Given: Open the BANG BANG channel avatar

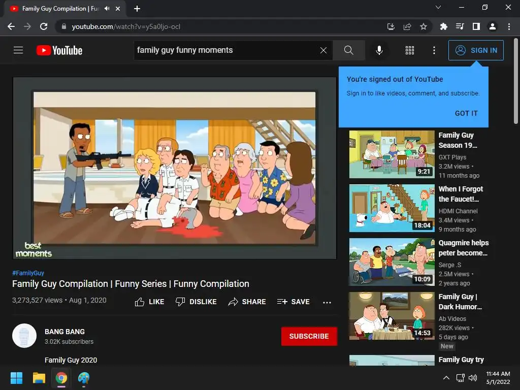Looking at the screenshot, I should coord(24,336).
